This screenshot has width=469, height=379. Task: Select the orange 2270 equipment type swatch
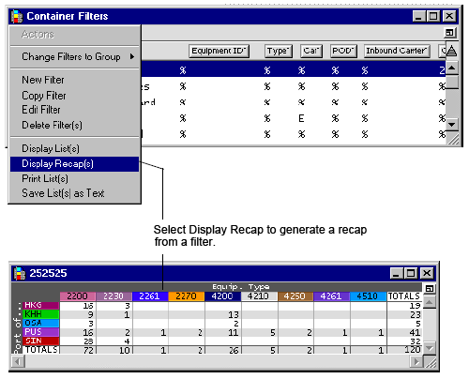[187, 296]
